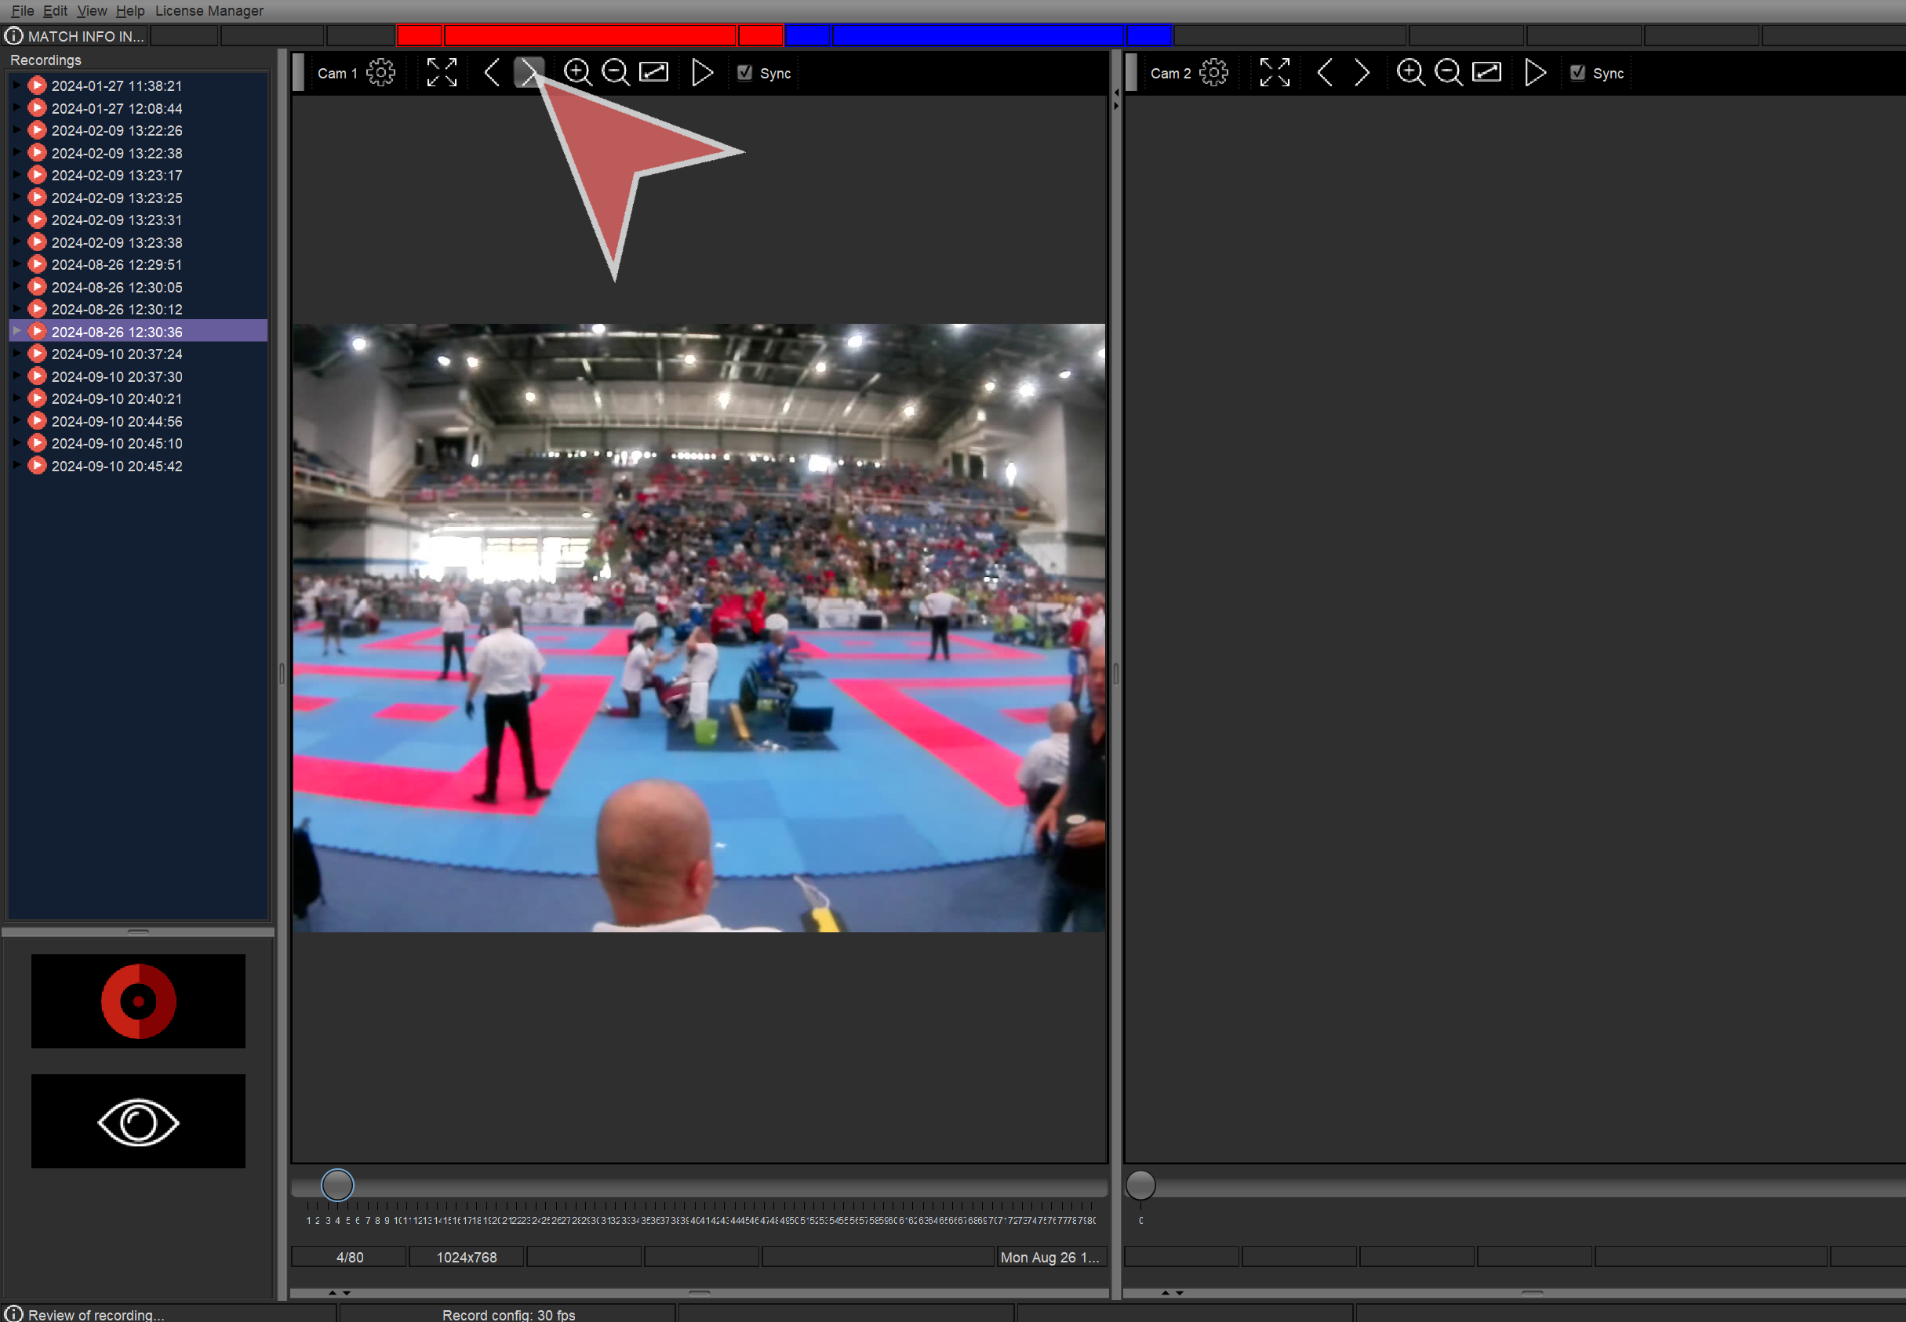The width and height of the screenshot is (1906, 1322).
Task: Click the Mon Aug 26 date field
Action: point(1050,1258)
